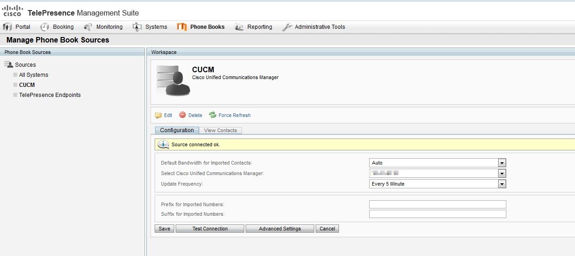Open the Booking menu
This screenshot has height=256, width=575.
pos(63,27)
